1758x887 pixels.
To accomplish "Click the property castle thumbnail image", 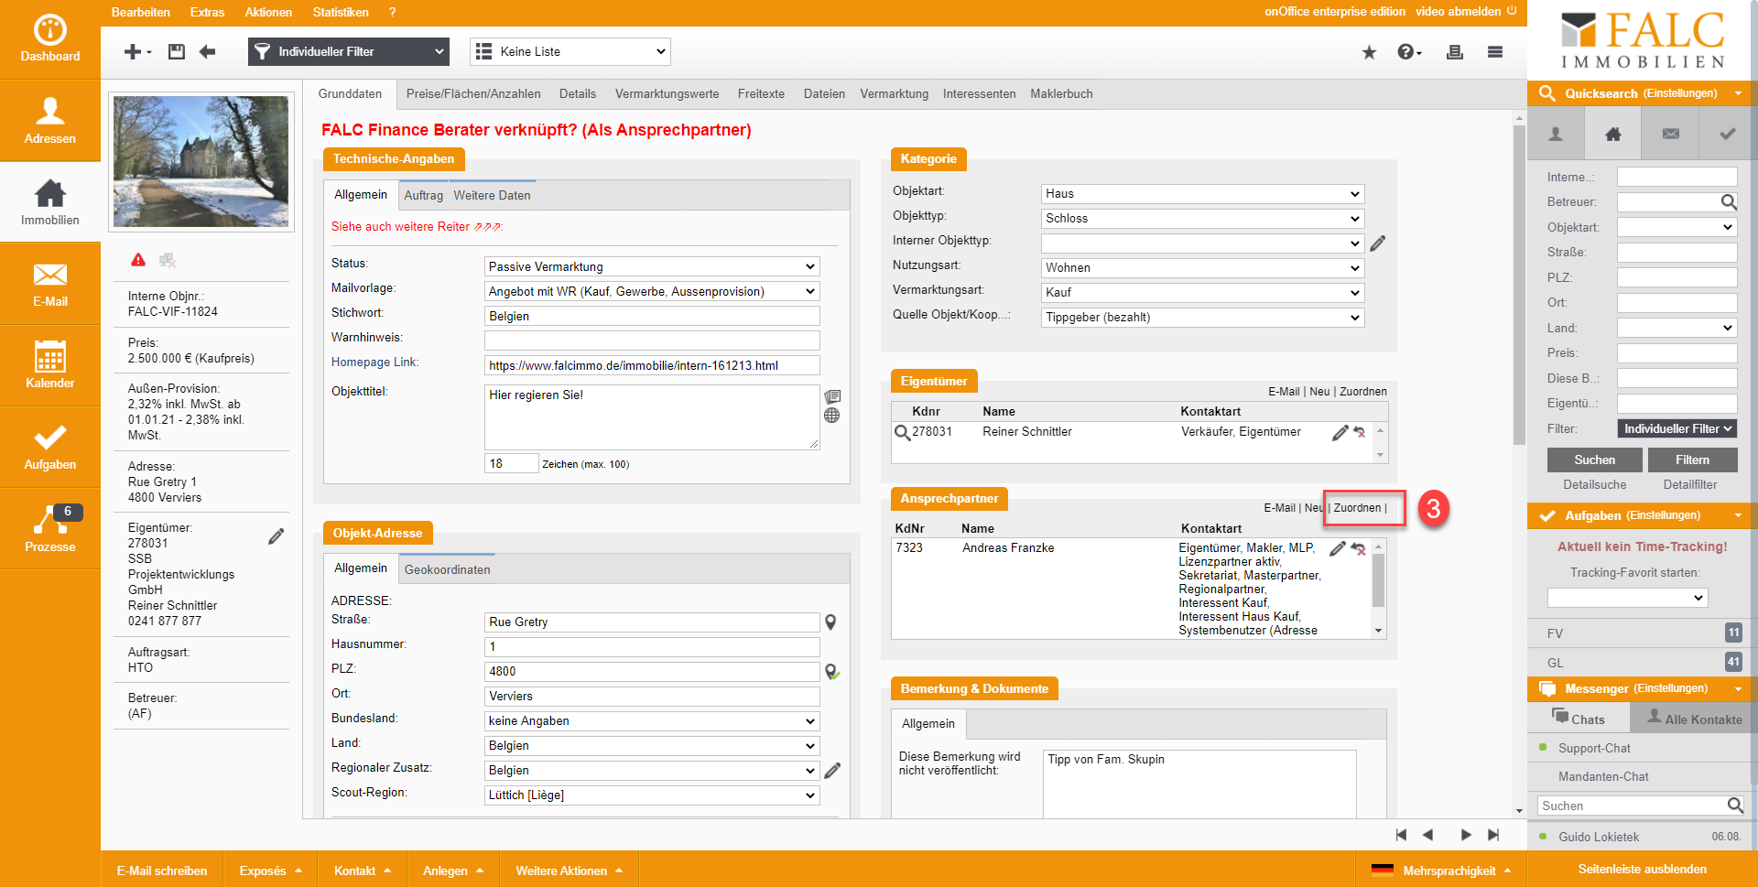I will point(201,162).
